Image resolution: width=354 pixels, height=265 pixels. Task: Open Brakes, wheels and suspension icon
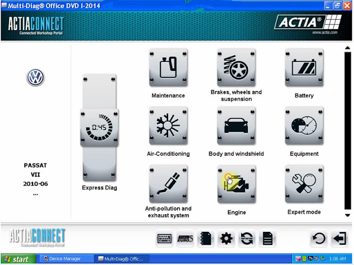click(x=236, y=67)
